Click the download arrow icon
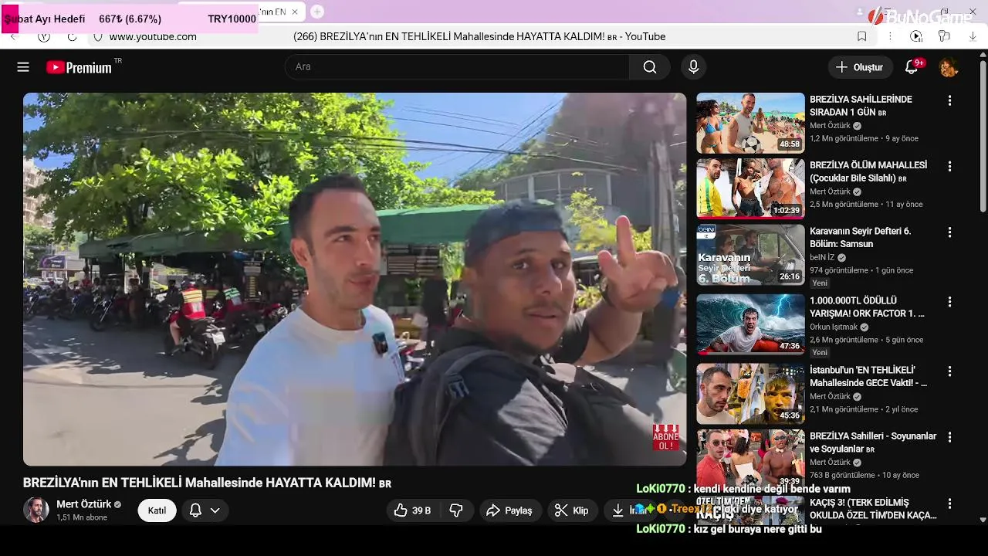 pos(617,510)
